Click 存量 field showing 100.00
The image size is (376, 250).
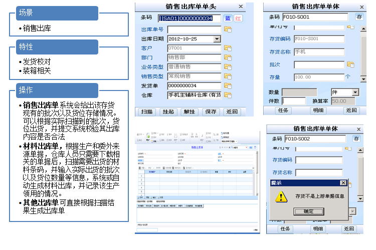[x=319, y=77]
